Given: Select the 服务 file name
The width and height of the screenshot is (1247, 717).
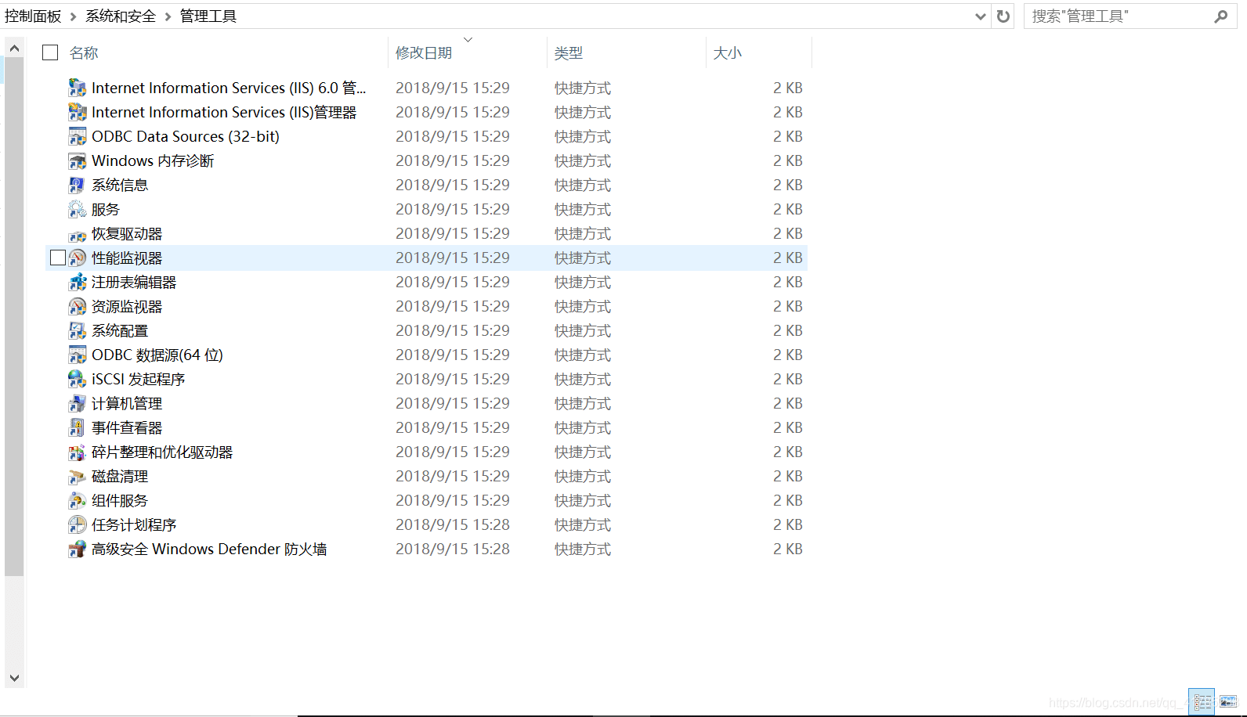Looking at the screenshot, I should coord(106,209).
